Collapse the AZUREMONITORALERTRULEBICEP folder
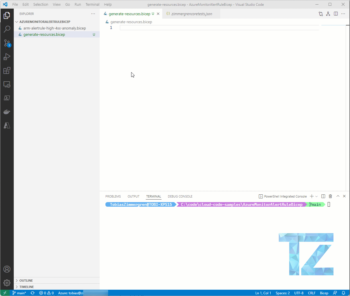The width and height of the screenshot is (350, 296). pyautogui.click(x=17, y=21)
